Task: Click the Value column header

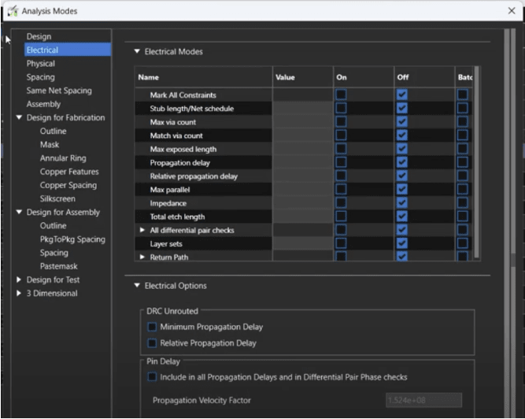Action: (303, 77)
